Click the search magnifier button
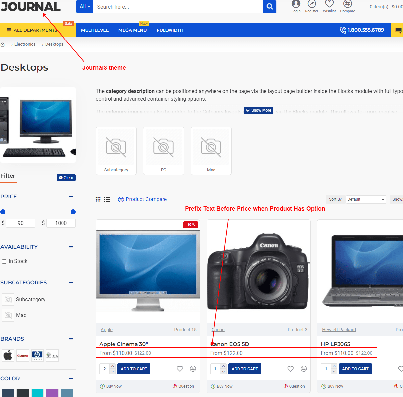 point(269,7)
